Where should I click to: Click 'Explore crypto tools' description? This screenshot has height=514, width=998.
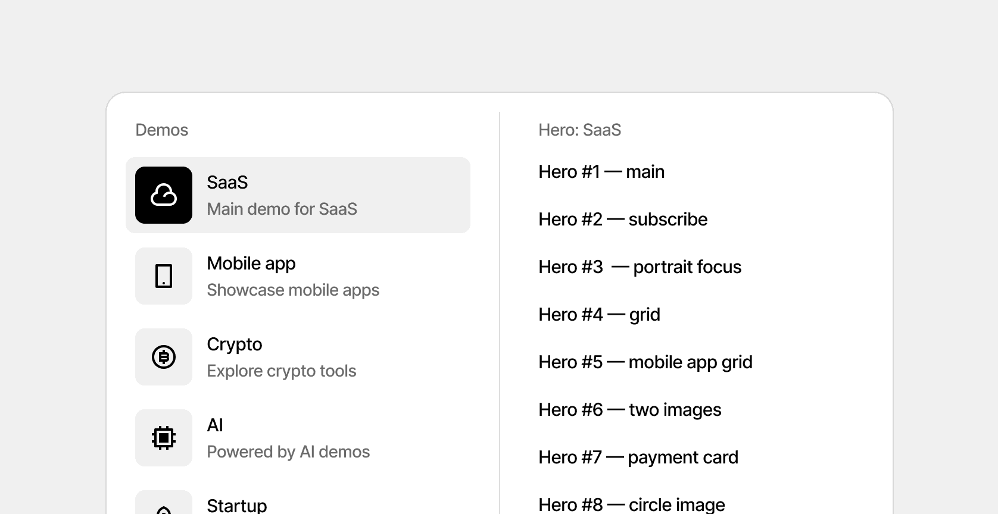[282, 371]
